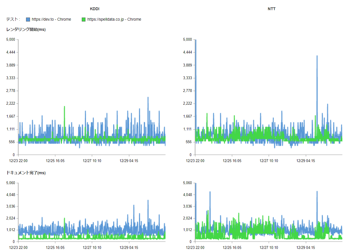The image size is (350, 252).
Task: Click the 5,000 axis label on NTT chart
Action: [187, 40]
